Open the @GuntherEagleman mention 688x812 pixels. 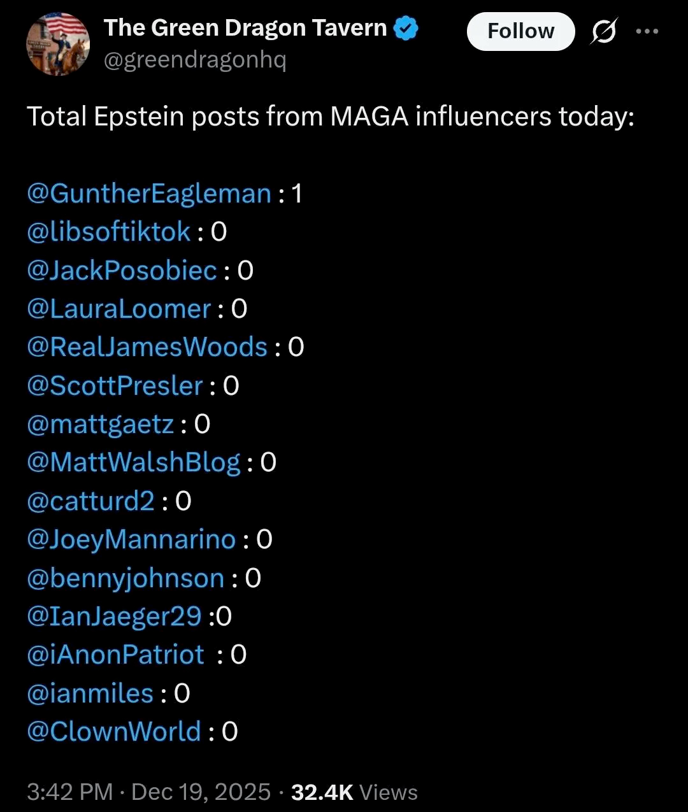click(149, 194)
